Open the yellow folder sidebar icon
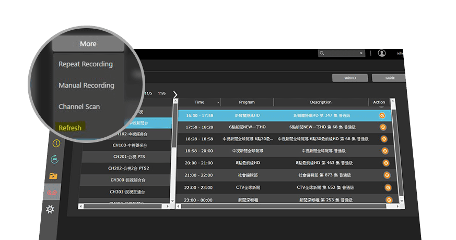456x240 pixels. [x=53, y=176]
